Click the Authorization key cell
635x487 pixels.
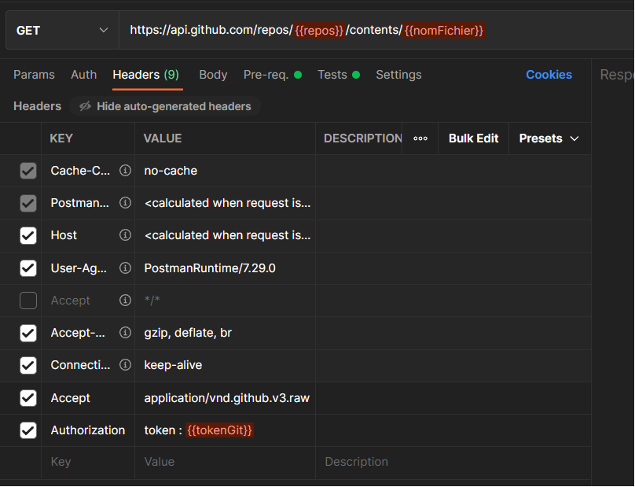click(88, 430)
